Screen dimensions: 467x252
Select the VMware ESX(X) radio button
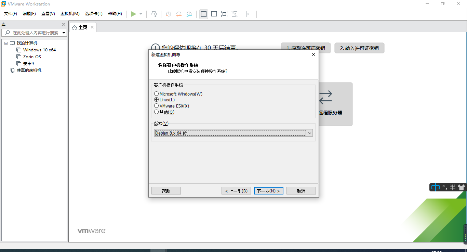(156, 106)
